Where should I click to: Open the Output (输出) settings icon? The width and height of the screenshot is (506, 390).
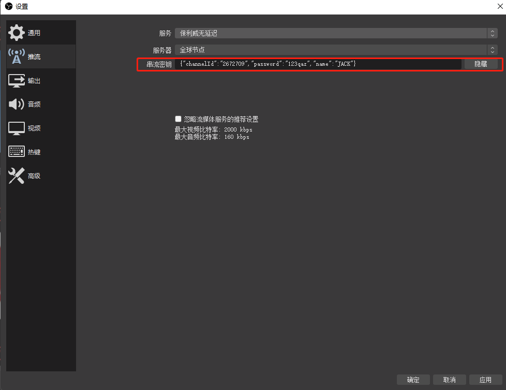pyautogui.click(x=17, y=81)
